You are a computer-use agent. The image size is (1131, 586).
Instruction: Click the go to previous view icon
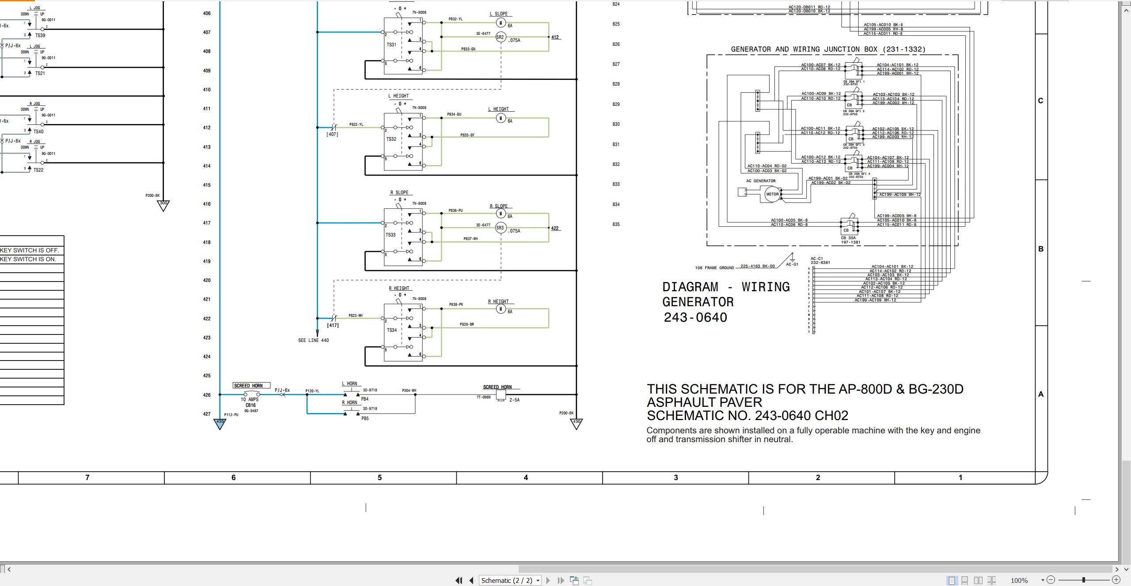point(574,580)
